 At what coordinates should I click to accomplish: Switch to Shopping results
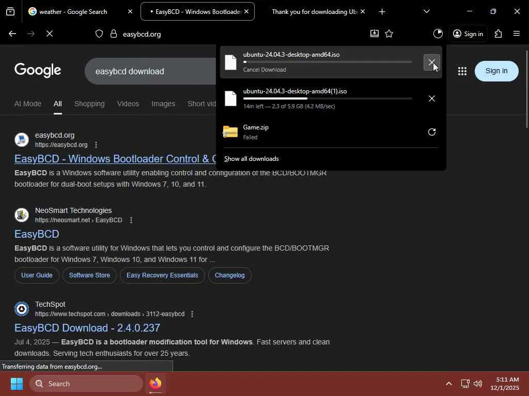(x=89, y=104)
